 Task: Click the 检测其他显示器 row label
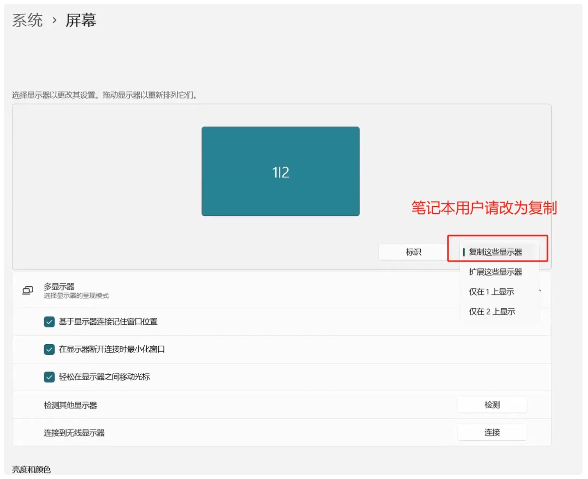tap(70, 405)
